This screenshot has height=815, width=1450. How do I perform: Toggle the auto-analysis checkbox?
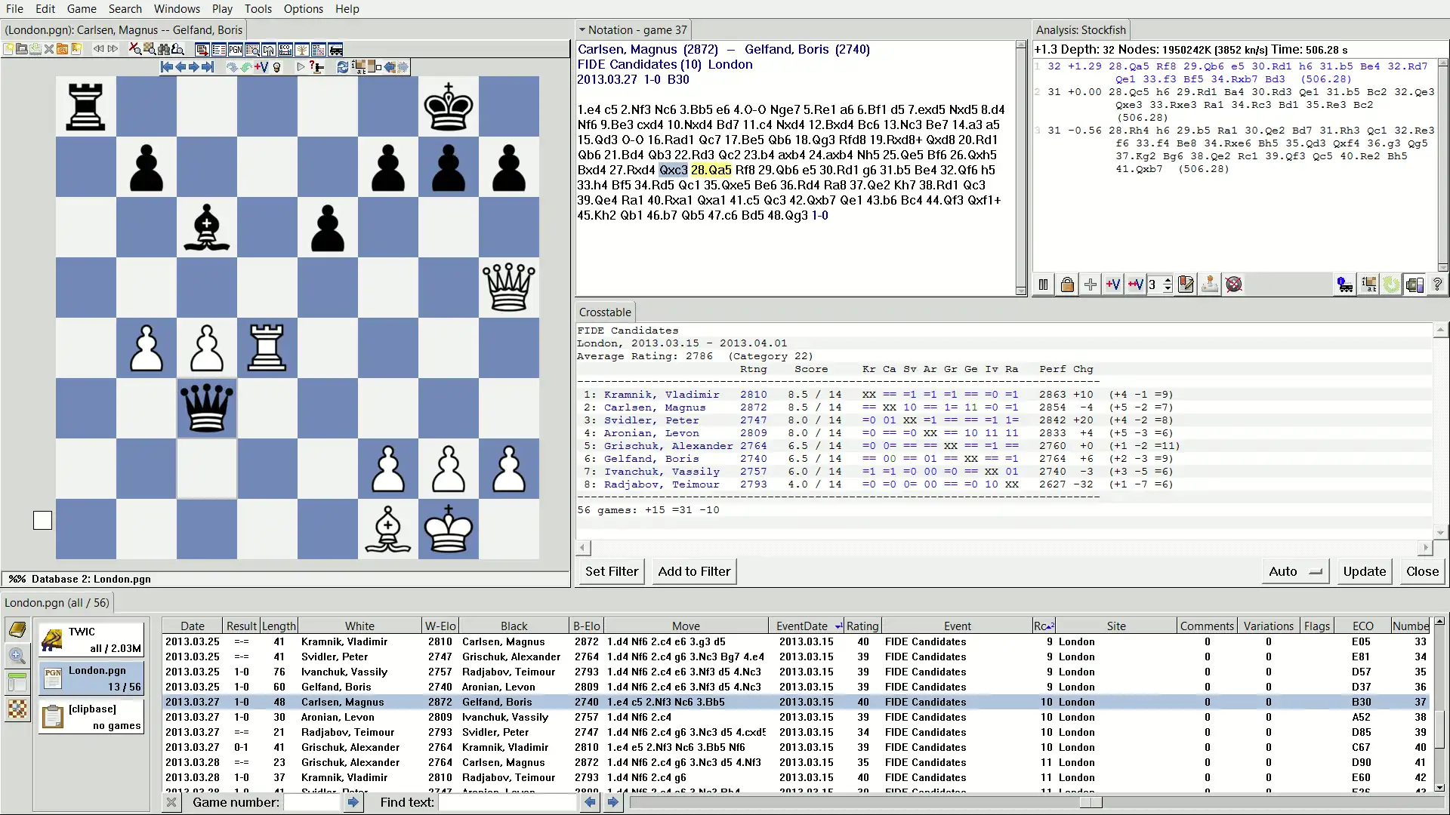(1315, 571)
